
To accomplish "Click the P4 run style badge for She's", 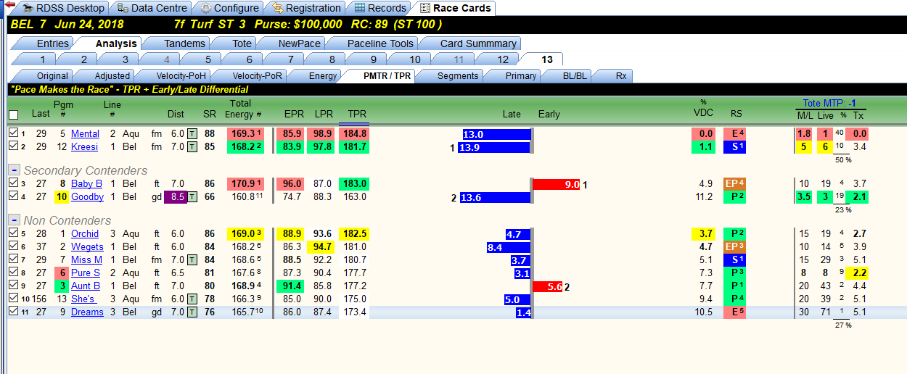I will point(735,299).
